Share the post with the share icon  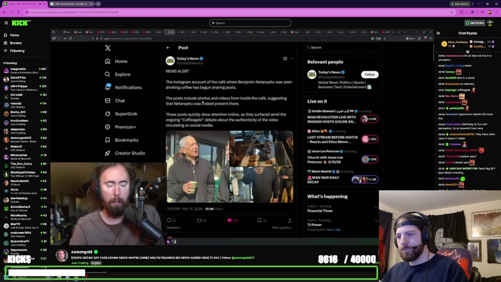290,221
